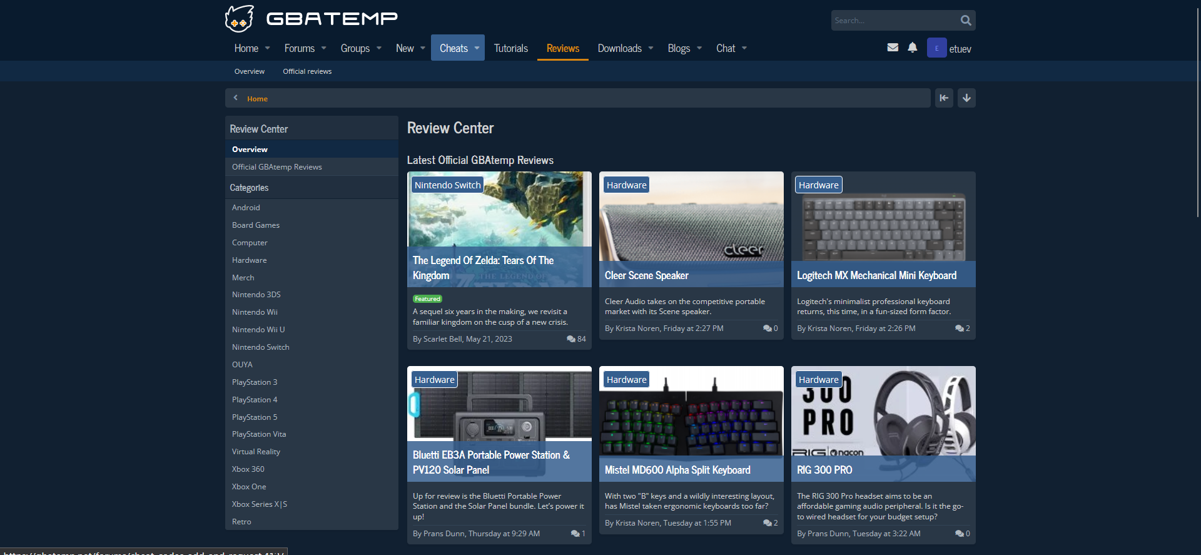Select the Overview sidebar item
Viewport: 1201px width, 555px height.
(312, 150)
